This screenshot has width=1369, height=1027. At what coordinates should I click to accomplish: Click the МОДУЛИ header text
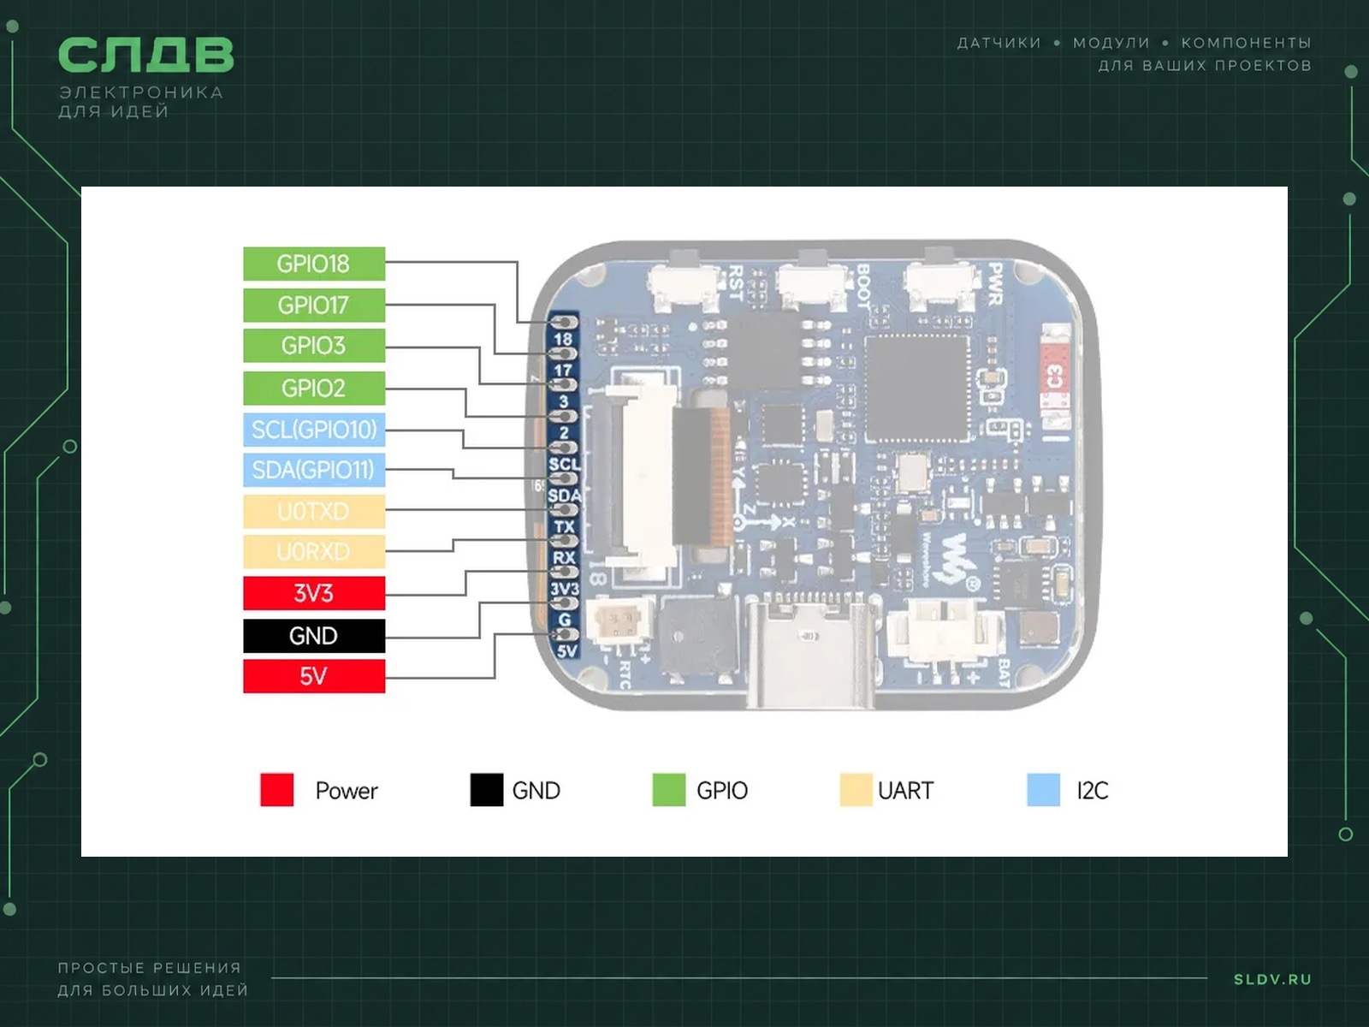pyautogui.click(x=1111, y=43)
